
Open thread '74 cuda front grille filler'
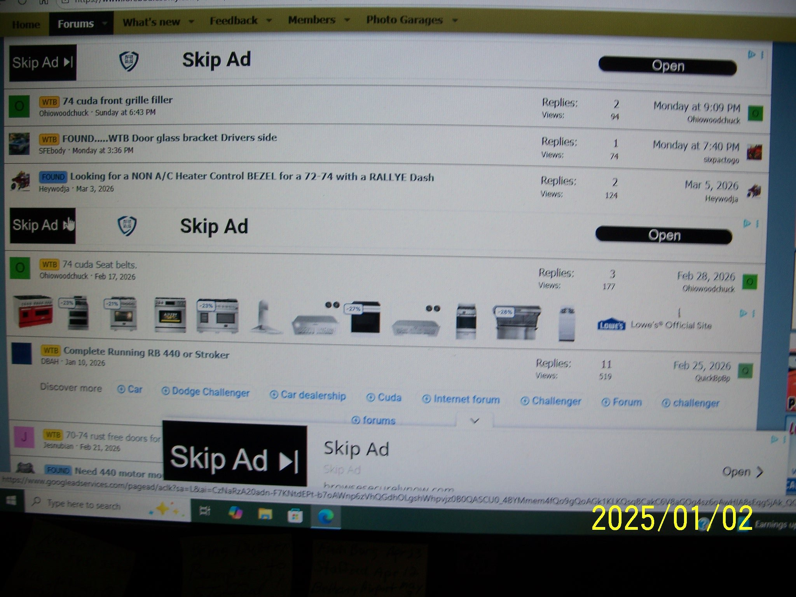tap(117, 100)
